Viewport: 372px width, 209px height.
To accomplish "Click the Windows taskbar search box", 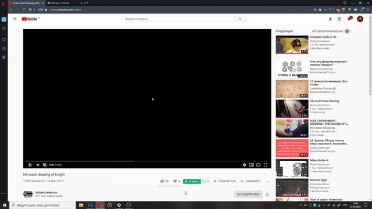I will click(x=42, y=205).
